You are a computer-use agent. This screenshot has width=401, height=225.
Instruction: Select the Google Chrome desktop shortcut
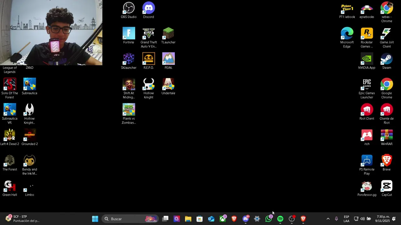(387, 88)
